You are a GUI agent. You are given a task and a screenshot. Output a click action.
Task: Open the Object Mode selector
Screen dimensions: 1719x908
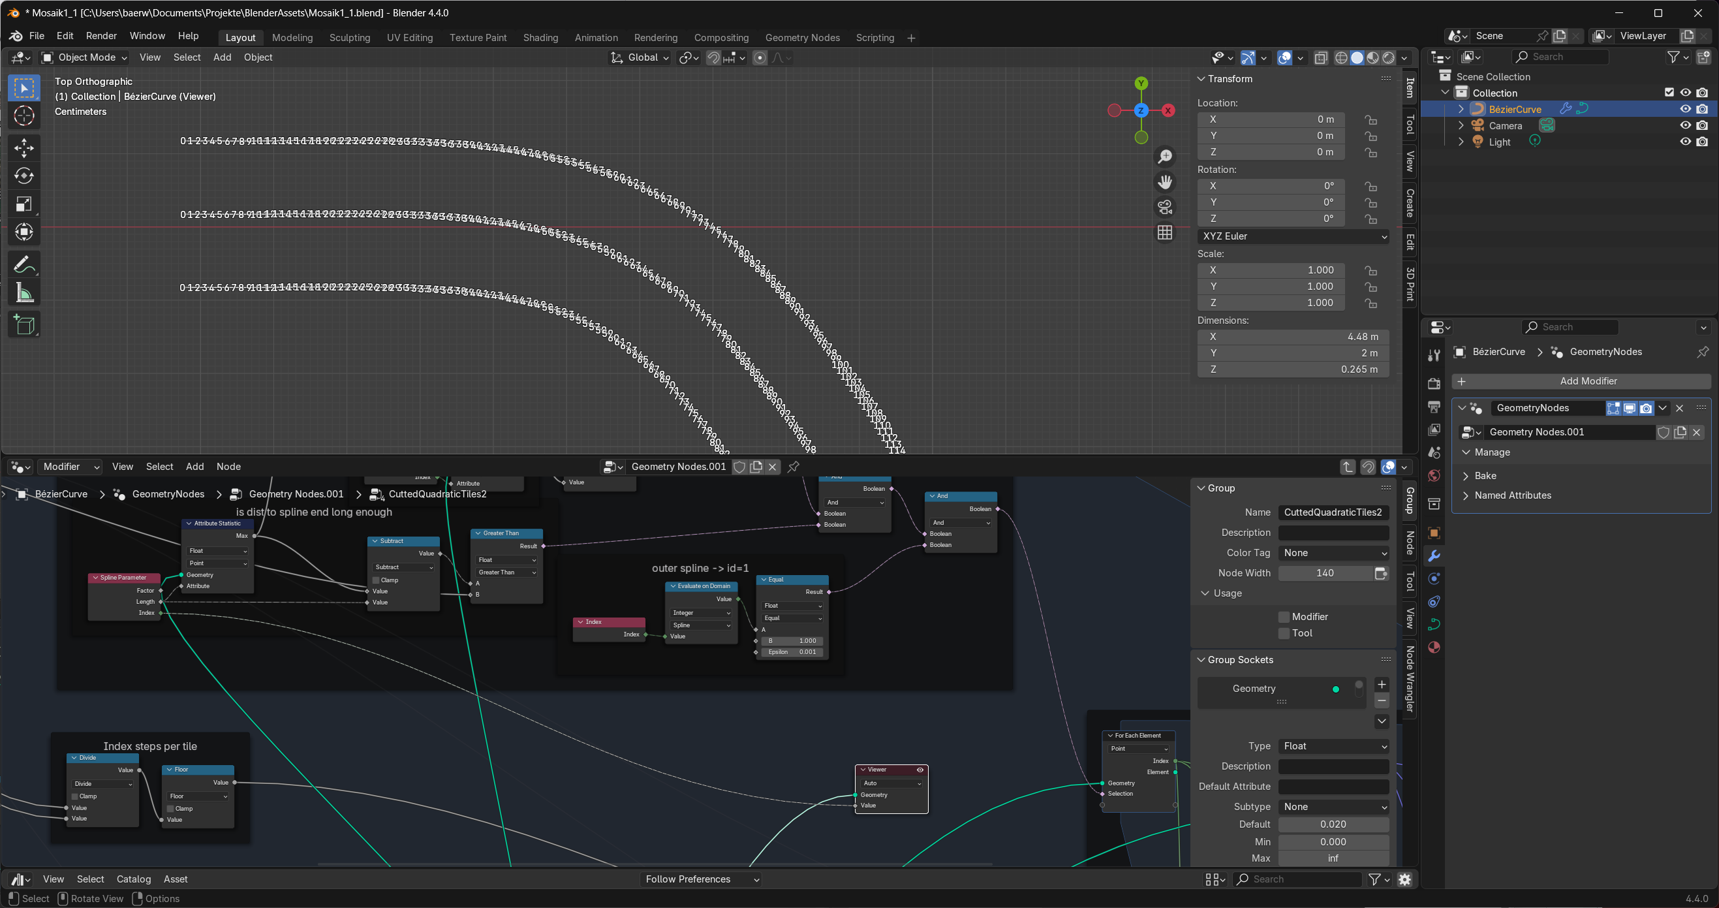click(x=85, y=57)
